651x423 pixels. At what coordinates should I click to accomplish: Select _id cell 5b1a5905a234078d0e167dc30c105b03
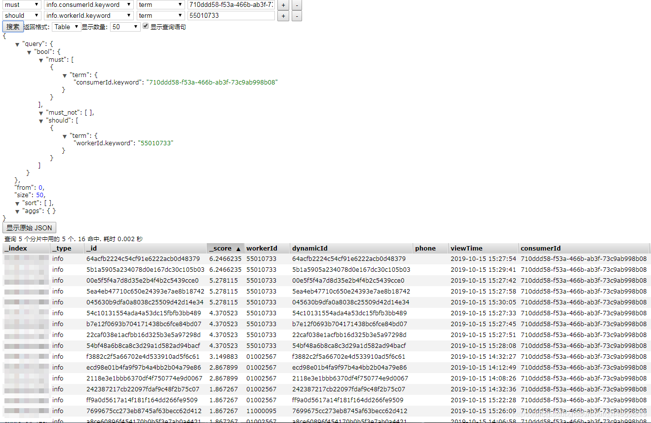coord(145,269)
